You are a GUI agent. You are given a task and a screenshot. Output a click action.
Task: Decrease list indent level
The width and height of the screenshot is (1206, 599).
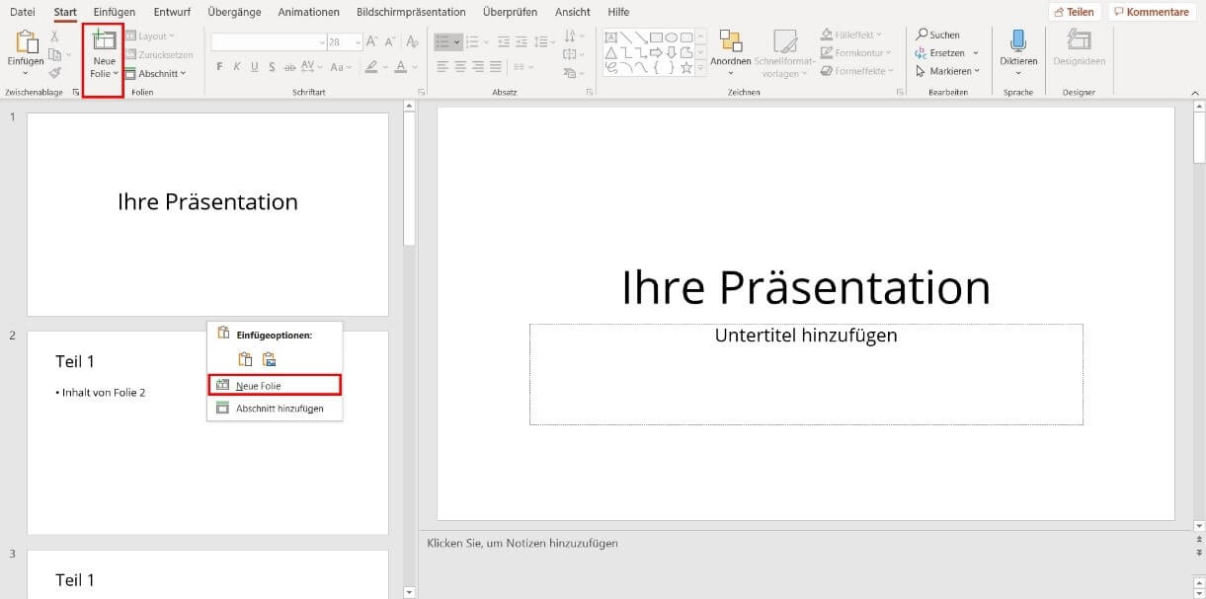(x=505, y=41)
